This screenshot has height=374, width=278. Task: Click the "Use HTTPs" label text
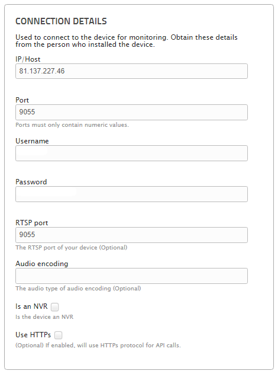pyautogui.click(x=33, y=335)
